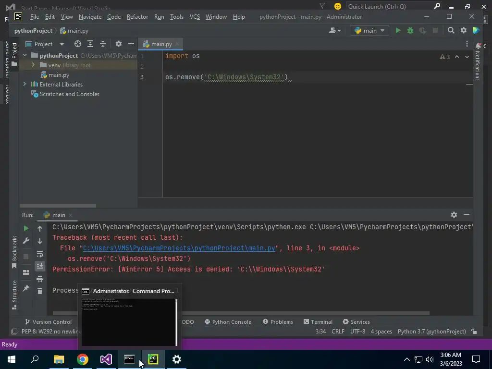Screen dimensions: 492x369
Task: Open the warnings inspection widget
Action: point(445,57)
